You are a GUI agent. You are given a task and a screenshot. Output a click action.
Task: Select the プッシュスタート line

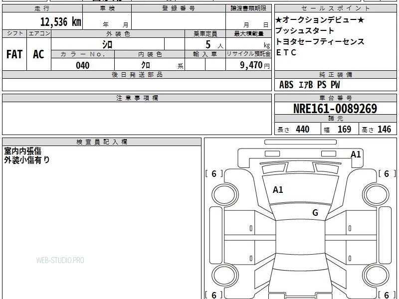305,31
